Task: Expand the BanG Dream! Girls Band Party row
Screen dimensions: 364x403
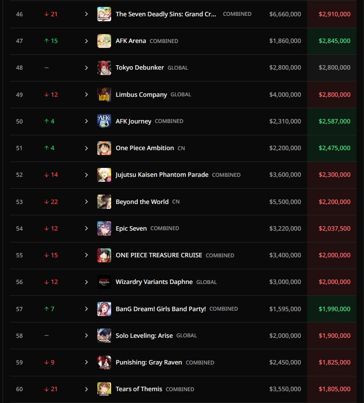Action: (x=86, y=309)
